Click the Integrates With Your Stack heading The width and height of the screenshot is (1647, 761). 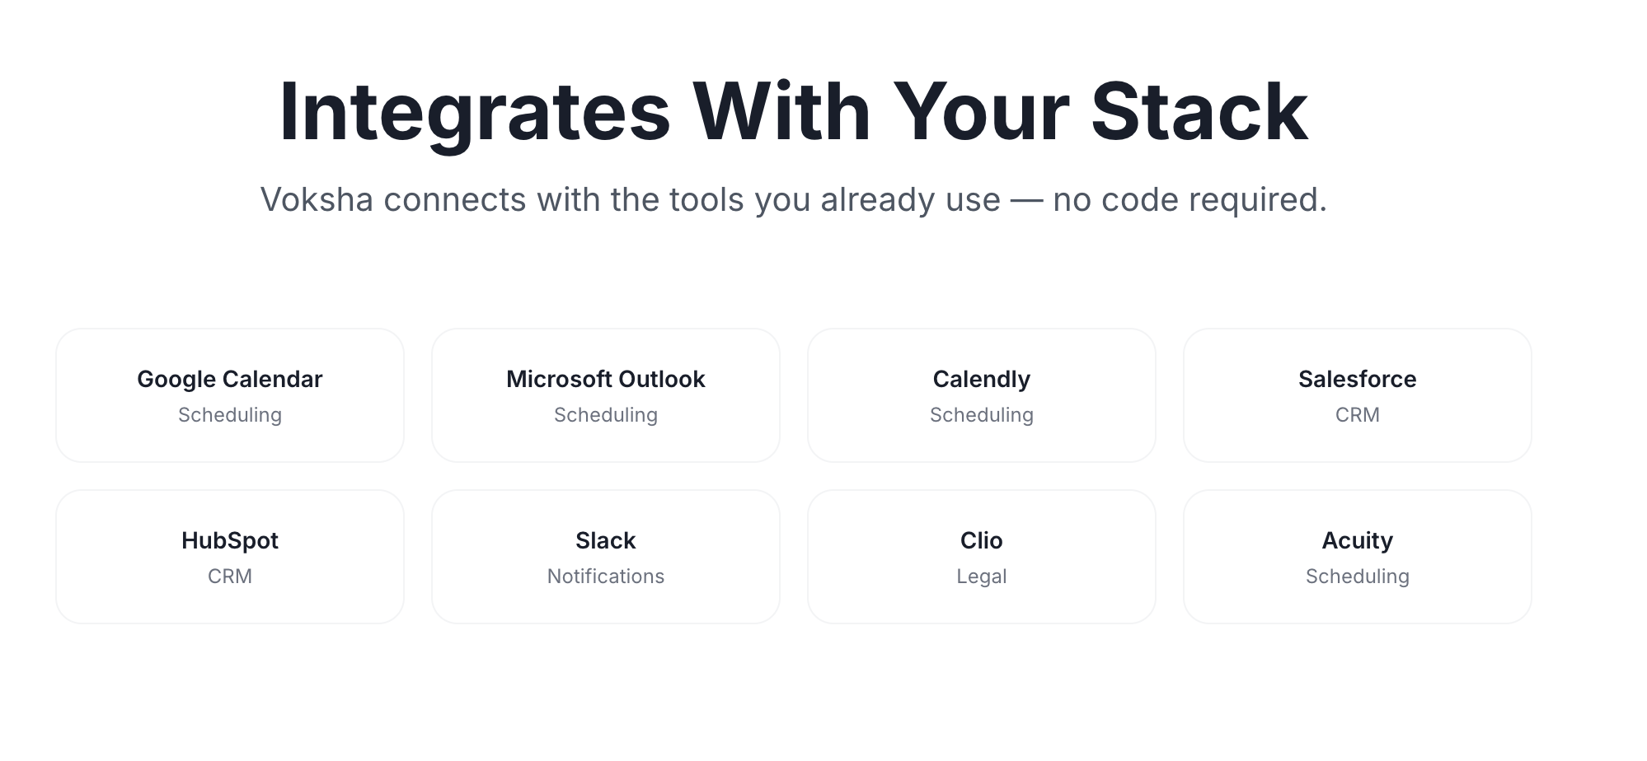pos(794,113)
